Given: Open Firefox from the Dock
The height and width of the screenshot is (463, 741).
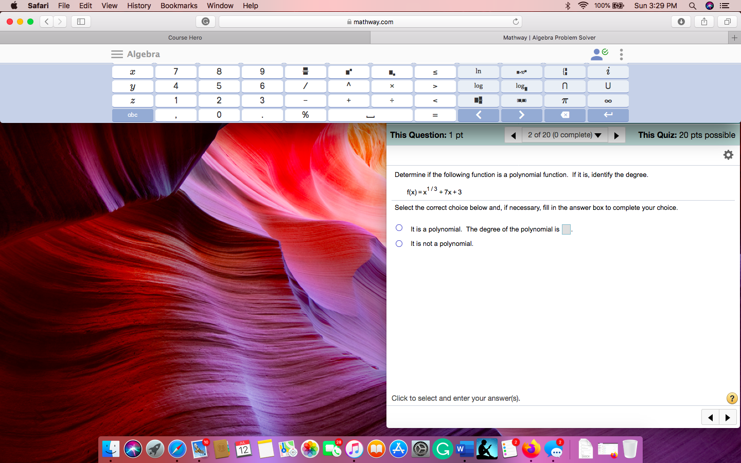Looking at the screenshot, I should coord(531,449).
